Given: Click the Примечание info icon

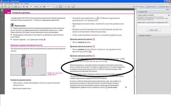Looking at the screenshot, I should (12, 25).
